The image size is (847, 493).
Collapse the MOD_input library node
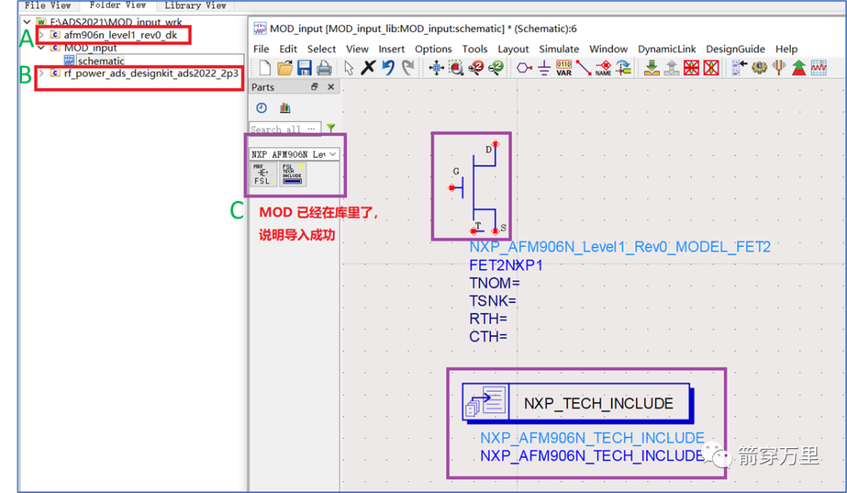click(x=41, y=48)
